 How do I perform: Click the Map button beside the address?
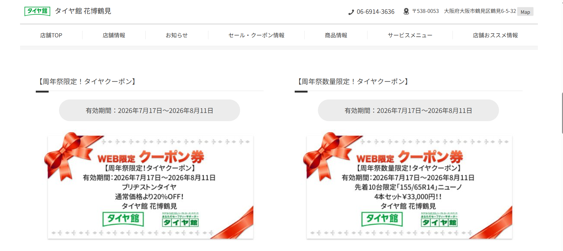525,12
